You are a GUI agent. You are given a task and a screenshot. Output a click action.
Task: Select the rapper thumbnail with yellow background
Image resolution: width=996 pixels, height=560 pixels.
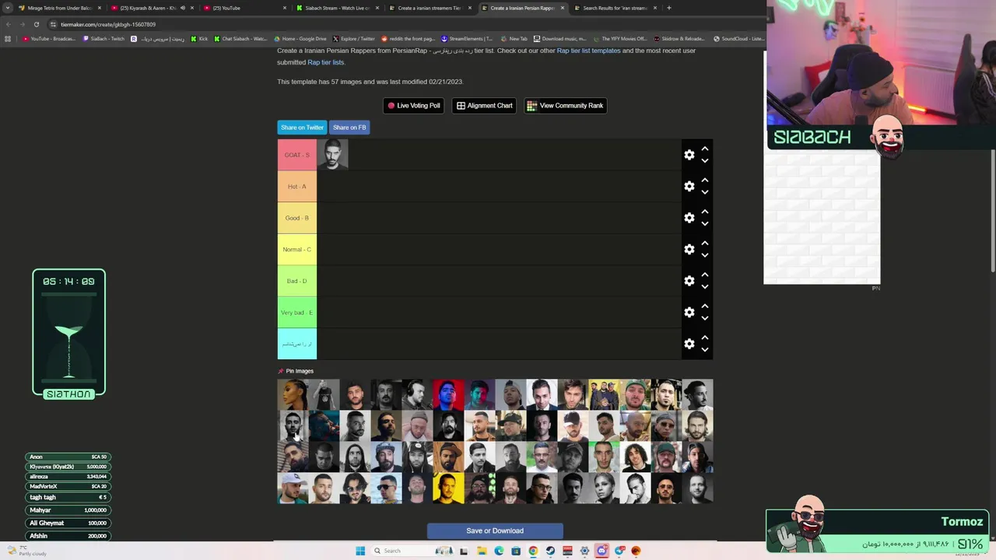tap(448, 488)
